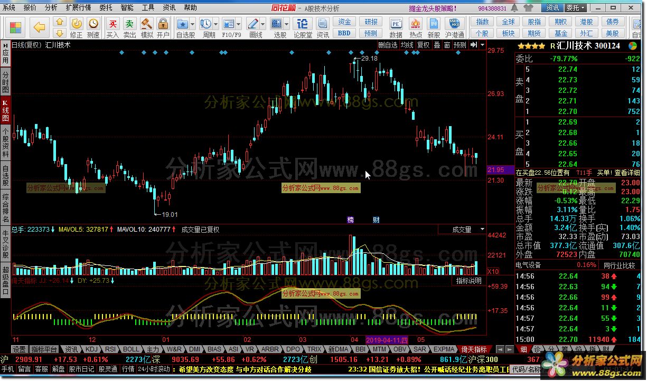Open the 系统 menu
The width and height of the screenshot is (647, 381).
tap(10, 8)
